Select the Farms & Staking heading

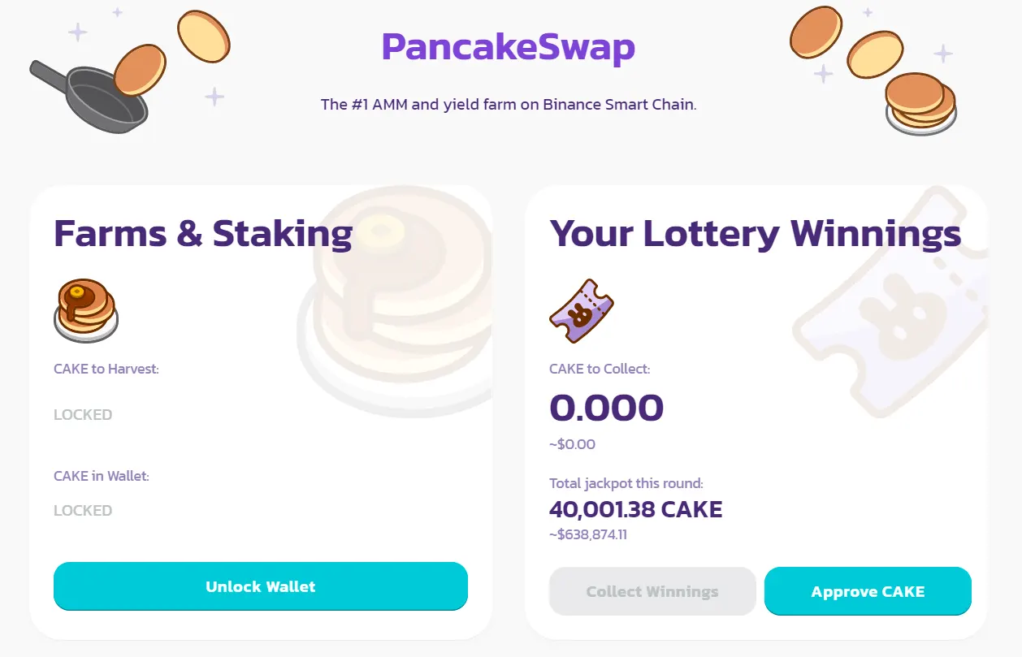[203, 233]
